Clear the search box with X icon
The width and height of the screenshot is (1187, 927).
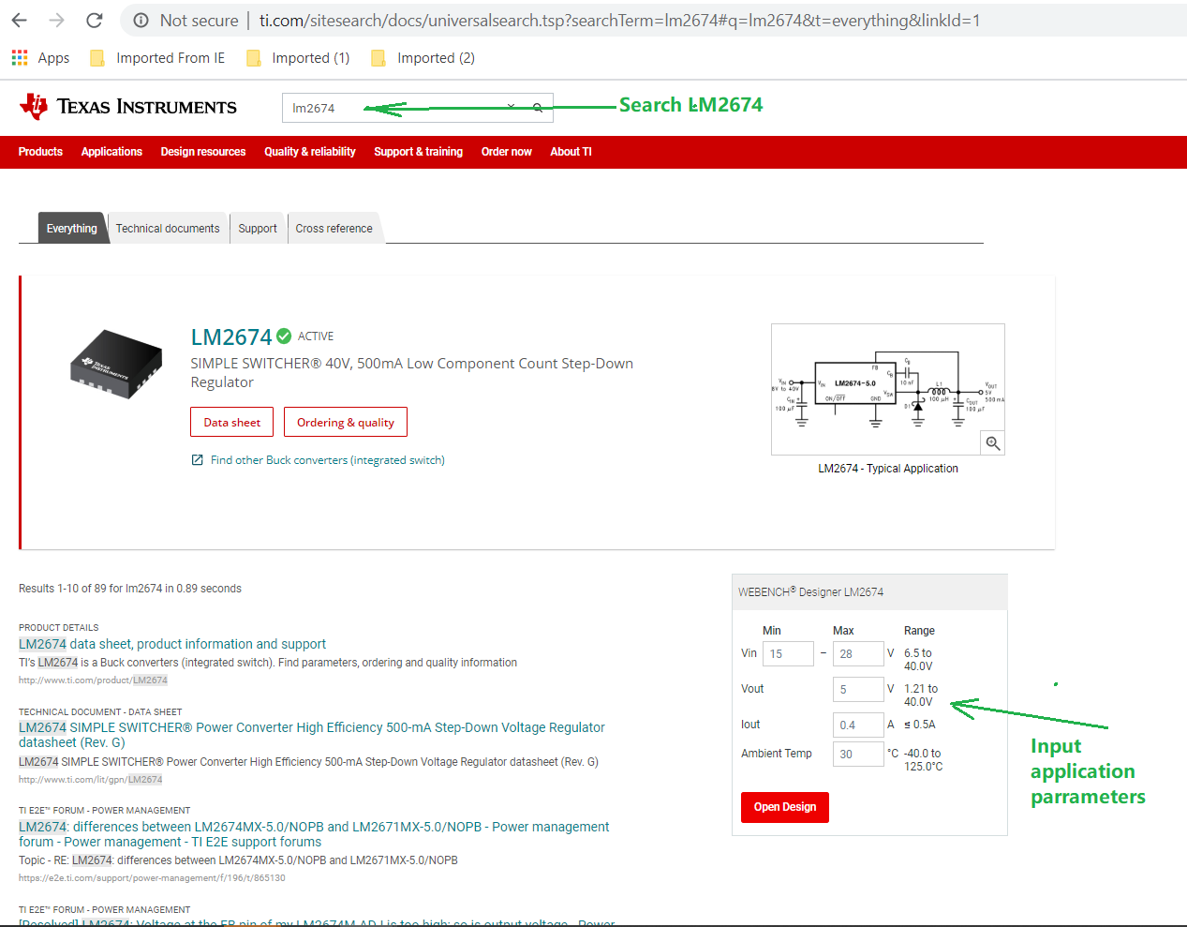511,107
